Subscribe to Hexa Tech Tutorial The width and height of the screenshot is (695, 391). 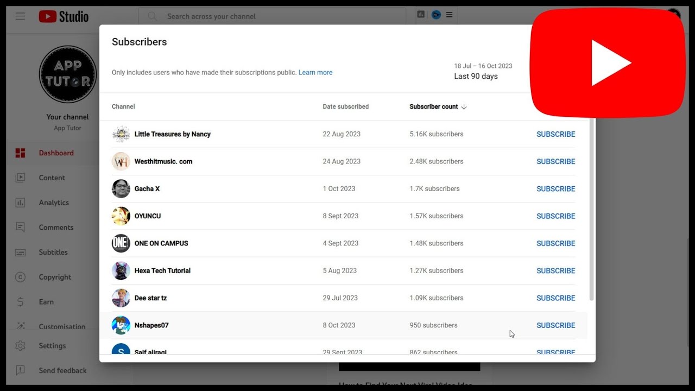pos(555,270)
